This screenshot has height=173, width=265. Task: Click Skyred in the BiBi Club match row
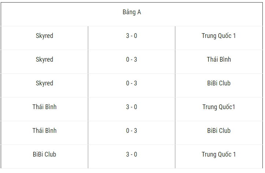pos(44,83)
